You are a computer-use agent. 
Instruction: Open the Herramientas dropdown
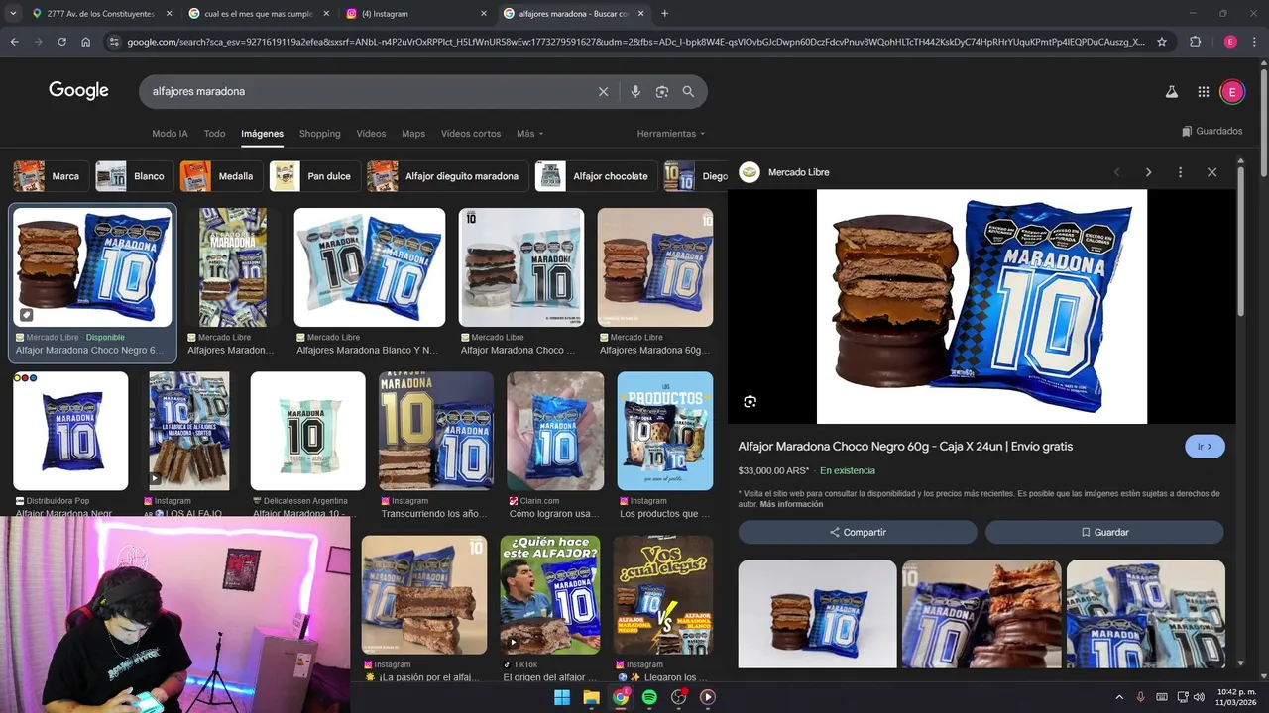tap(671, 134)
